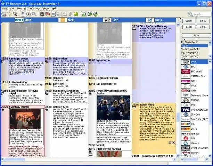Open the TV listings menu
Viewport: 213px width, 166px height.
[35, 9]
